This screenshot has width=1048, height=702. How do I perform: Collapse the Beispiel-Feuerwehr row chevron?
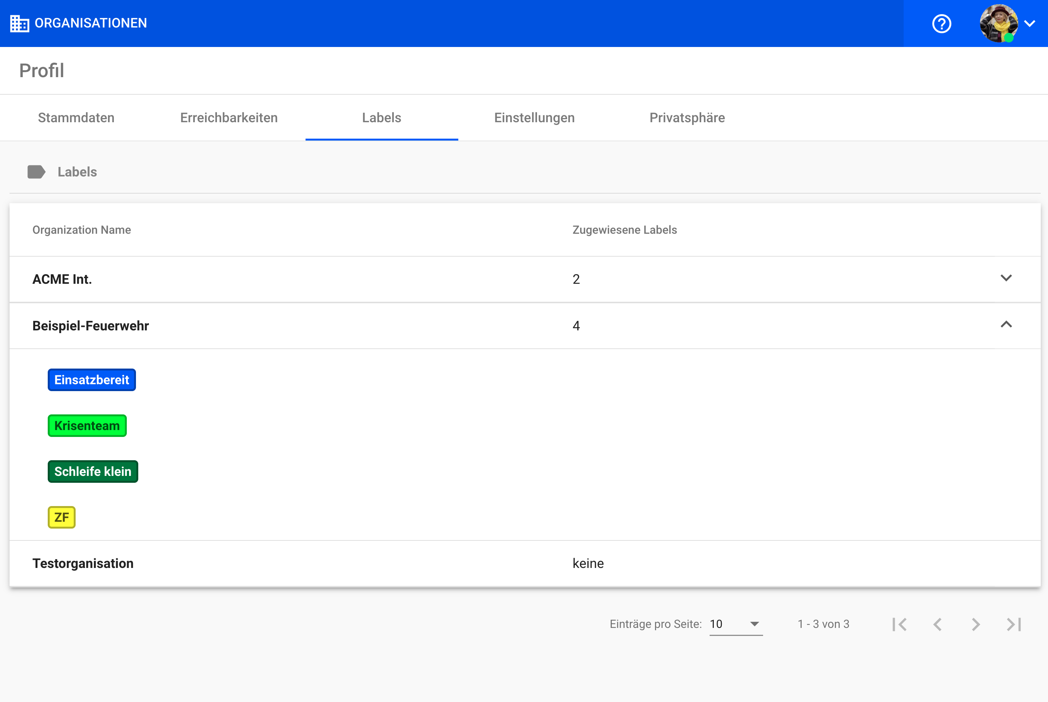[1006, 325]
